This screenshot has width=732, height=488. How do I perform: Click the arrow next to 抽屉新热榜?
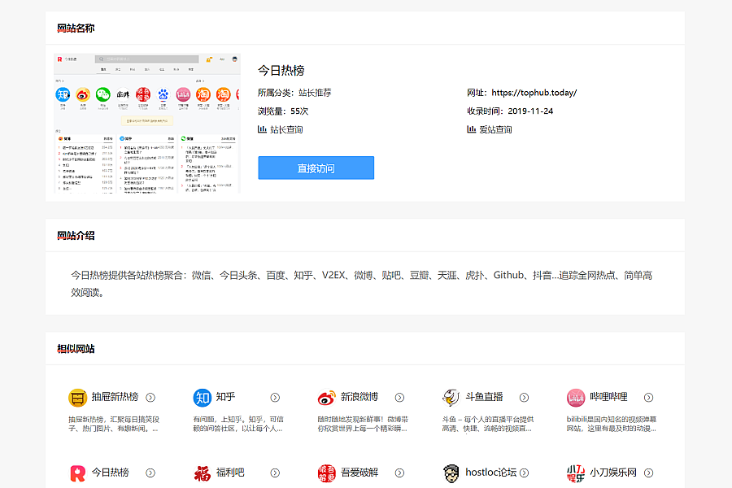point(150,398)
